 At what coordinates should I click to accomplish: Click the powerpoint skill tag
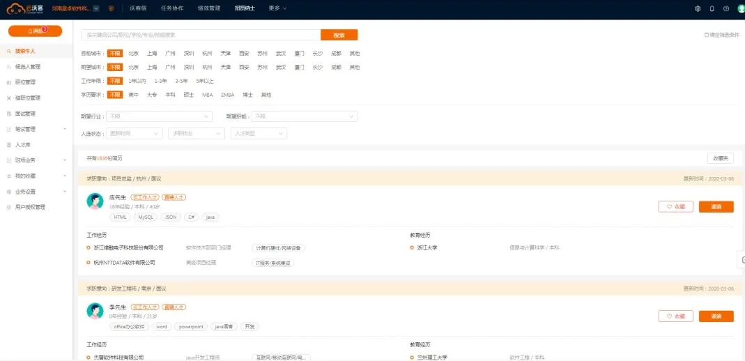[191, 327]
